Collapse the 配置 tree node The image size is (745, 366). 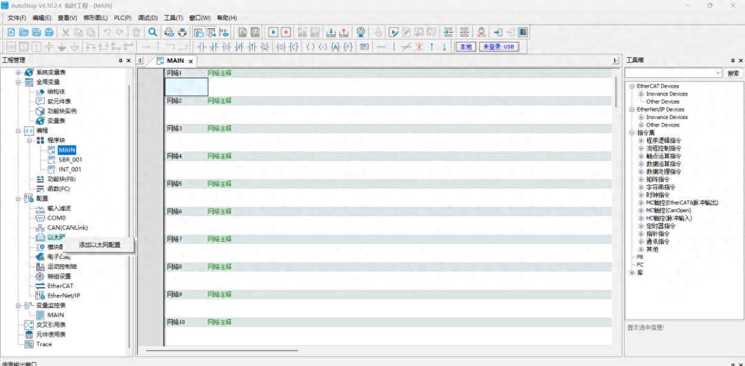(18, 199)
